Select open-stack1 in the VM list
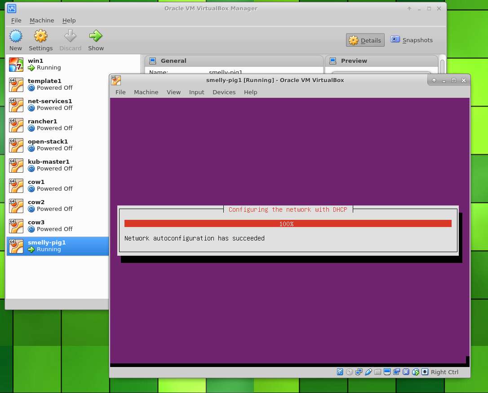This screenshot has height=393, width=488. coord(57,145)
